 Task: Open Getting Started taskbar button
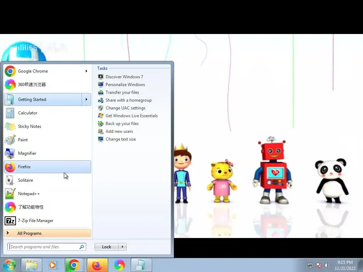pyautogui.click(x=141, y=265)
